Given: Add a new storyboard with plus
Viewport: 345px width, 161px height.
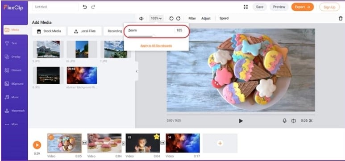Looking at the screenshot, I should click(x=220, y=143).
